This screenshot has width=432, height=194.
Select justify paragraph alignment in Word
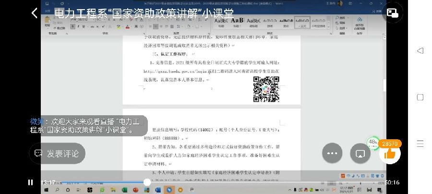[167, 27]
